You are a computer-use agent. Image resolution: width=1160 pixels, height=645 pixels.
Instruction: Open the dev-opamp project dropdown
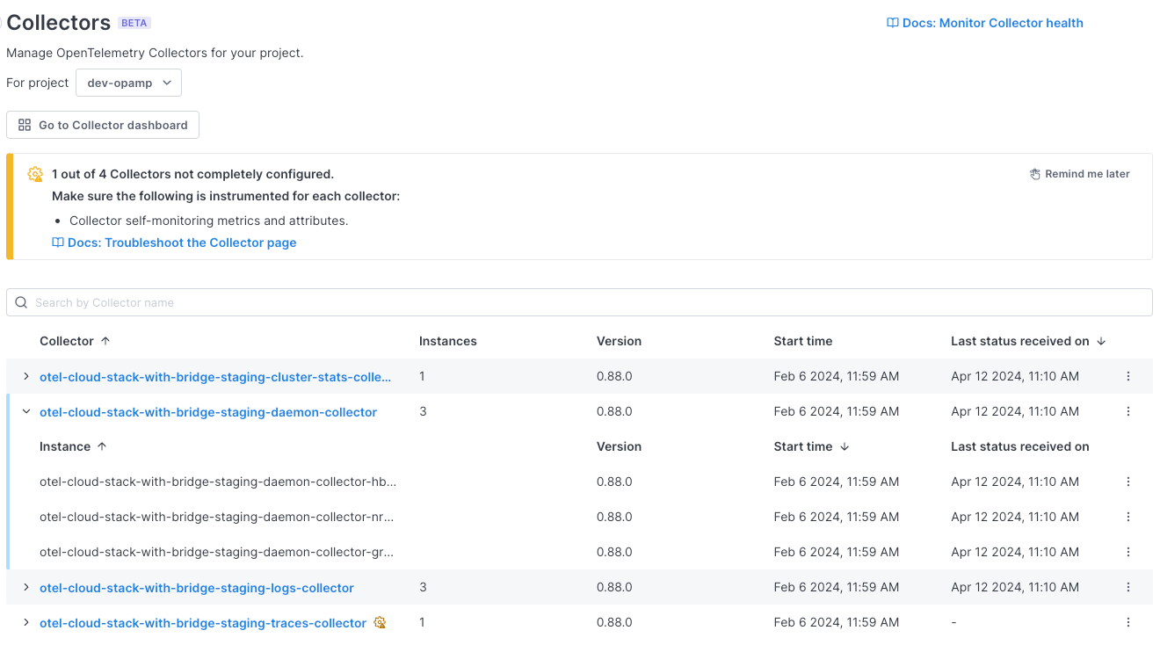tap(128, 82)
